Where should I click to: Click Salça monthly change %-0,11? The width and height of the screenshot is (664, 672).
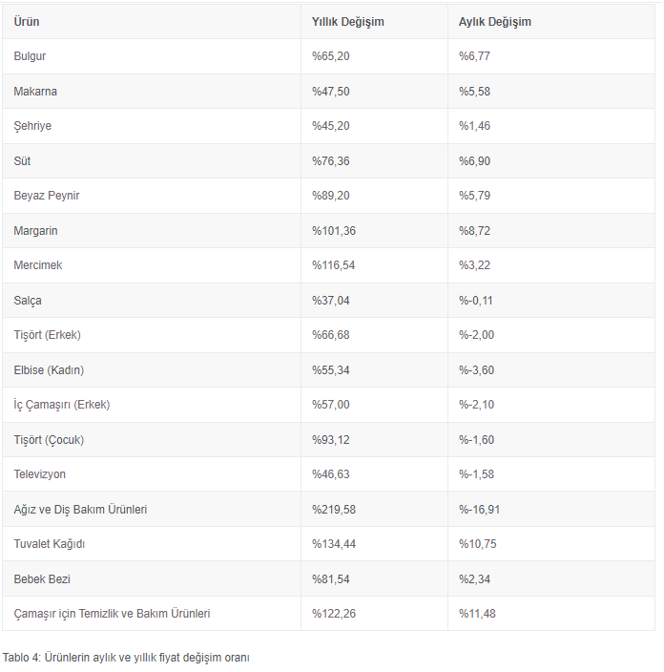coord(476,301)
